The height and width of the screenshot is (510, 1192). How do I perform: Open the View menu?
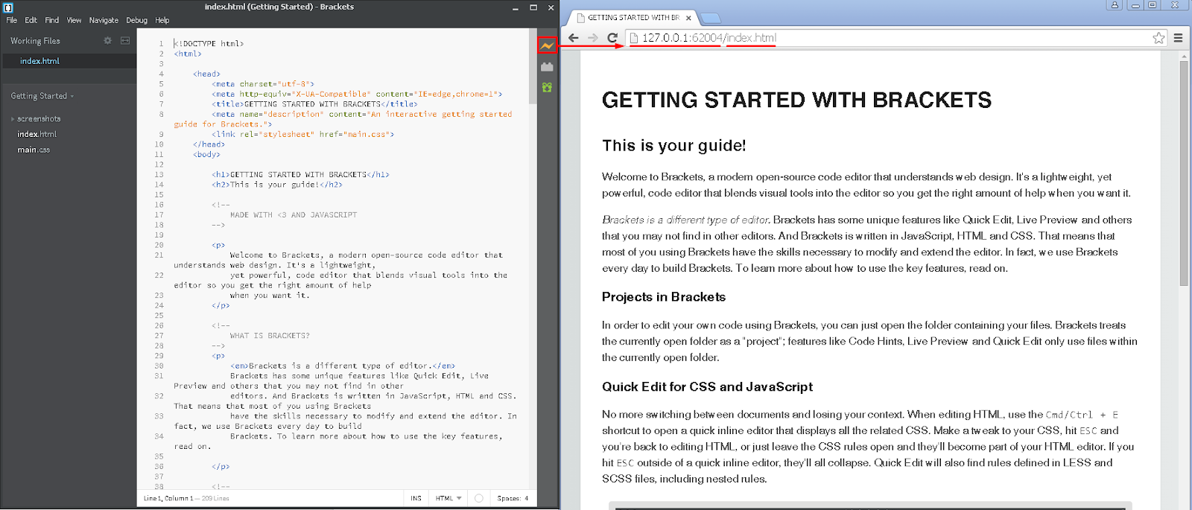point(74,20)
